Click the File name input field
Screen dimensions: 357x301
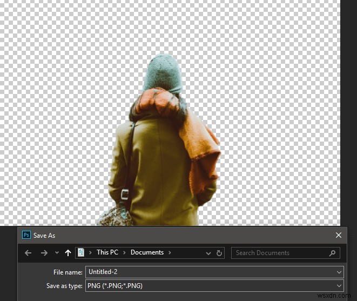[214, 272]
